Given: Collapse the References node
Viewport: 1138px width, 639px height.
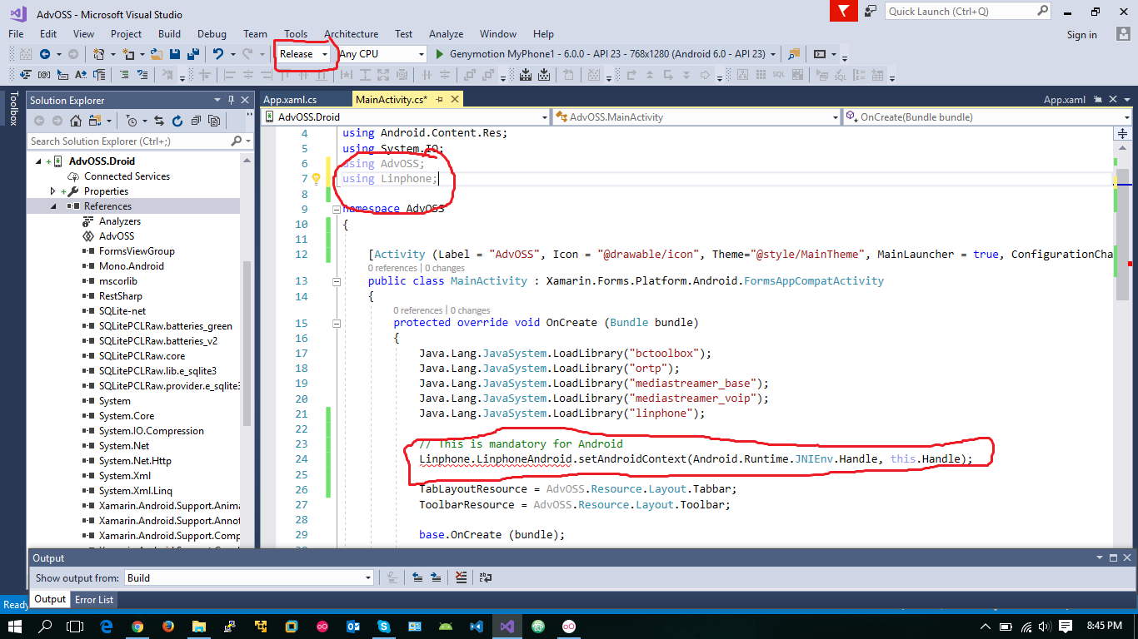Looking at the screenshot, I should pyautogui.click(x=53, y=206).
